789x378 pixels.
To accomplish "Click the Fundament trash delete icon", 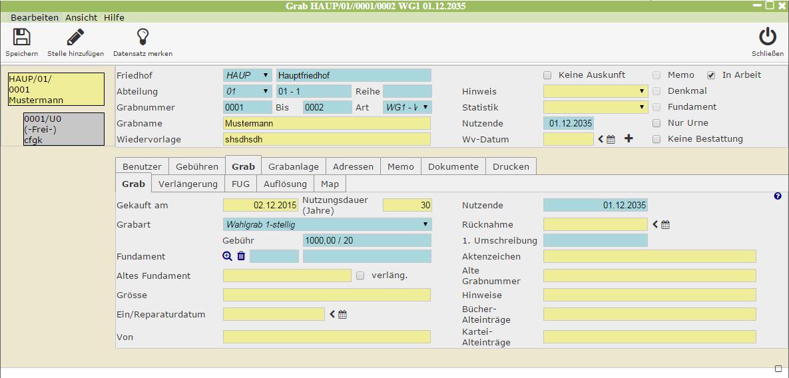I will tap(241, 256).
